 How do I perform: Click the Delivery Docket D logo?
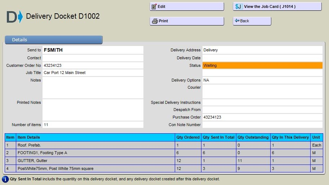[15, 17]
